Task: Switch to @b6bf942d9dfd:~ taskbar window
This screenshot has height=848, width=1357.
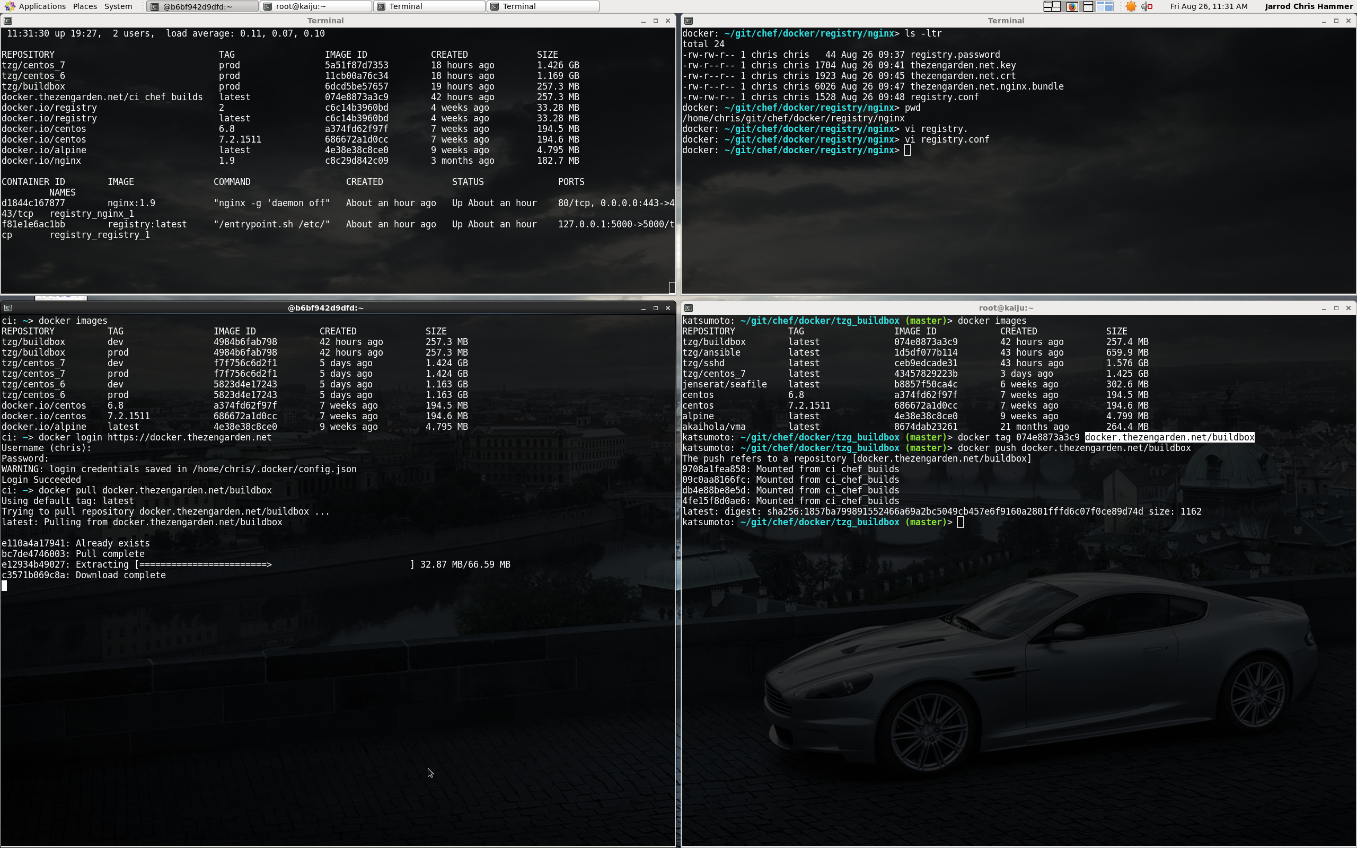Action: [x=202, y=6]
